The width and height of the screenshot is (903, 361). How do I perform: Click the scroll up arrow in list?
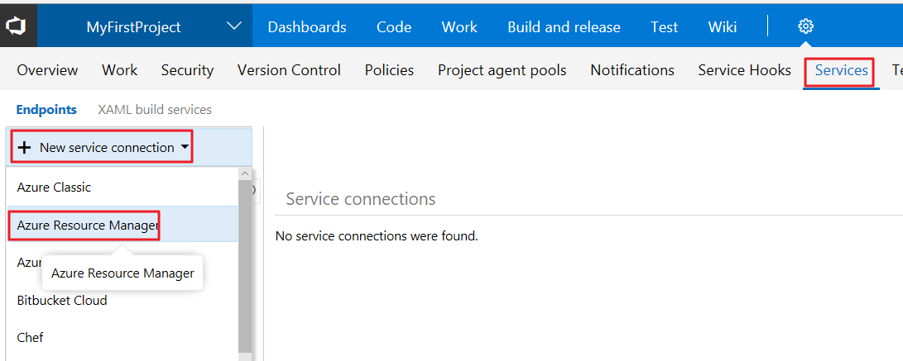[244, 173]
